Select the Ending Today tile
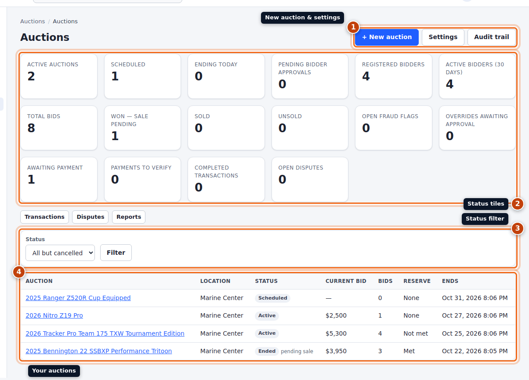529x380 pixels. tap(226, 76)
